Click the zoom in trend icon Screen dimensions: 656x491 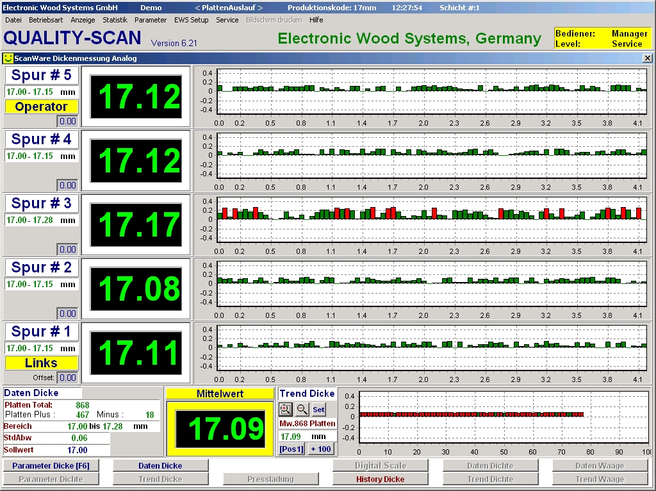286,409
